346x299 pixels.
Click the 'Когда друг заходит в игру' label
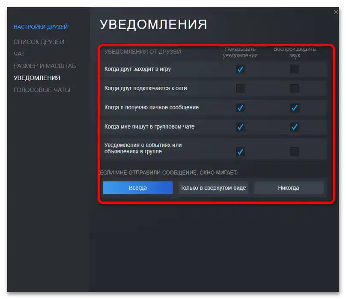137,69
